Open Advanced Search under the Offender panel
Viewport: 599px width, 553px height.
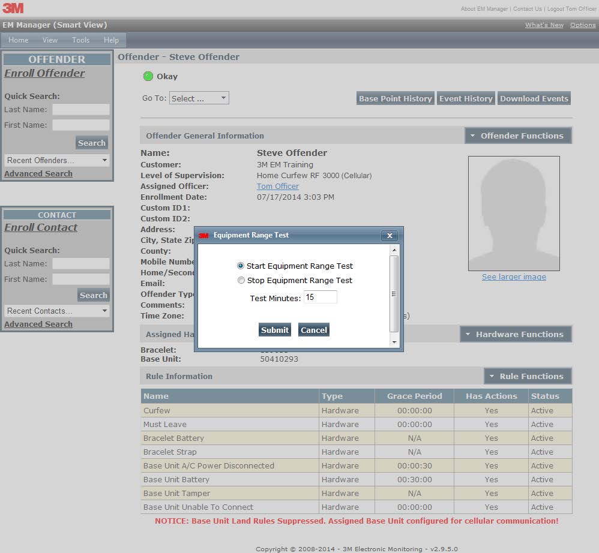(x=38, y=174)
